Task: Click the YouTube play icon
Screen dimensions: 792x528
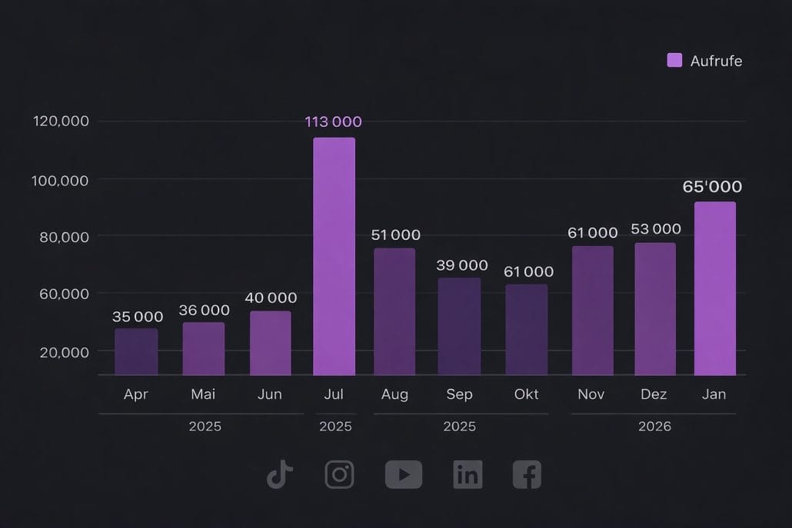Action: point(404,474)
